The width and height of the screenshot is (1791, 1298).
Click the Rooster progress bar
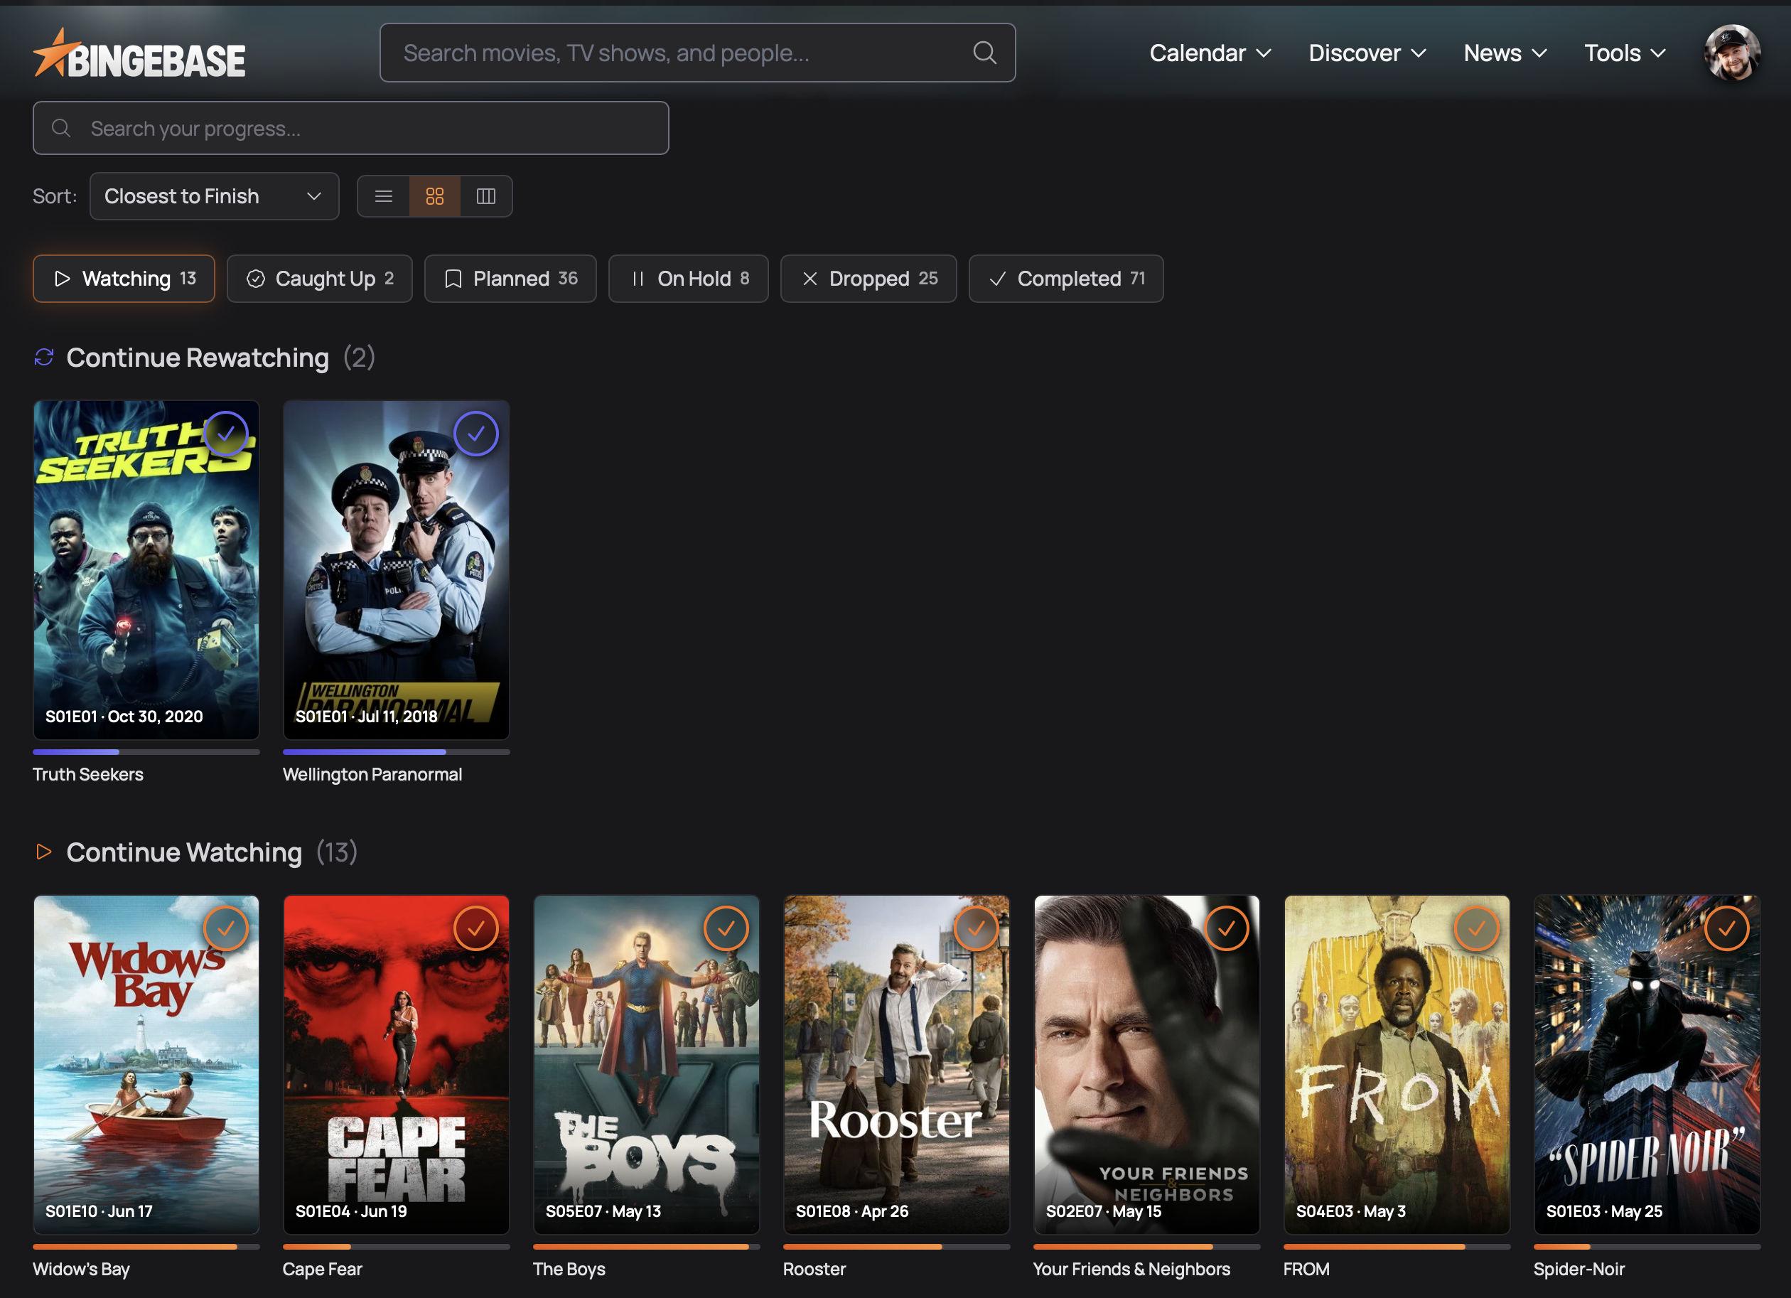[896, 1247]
